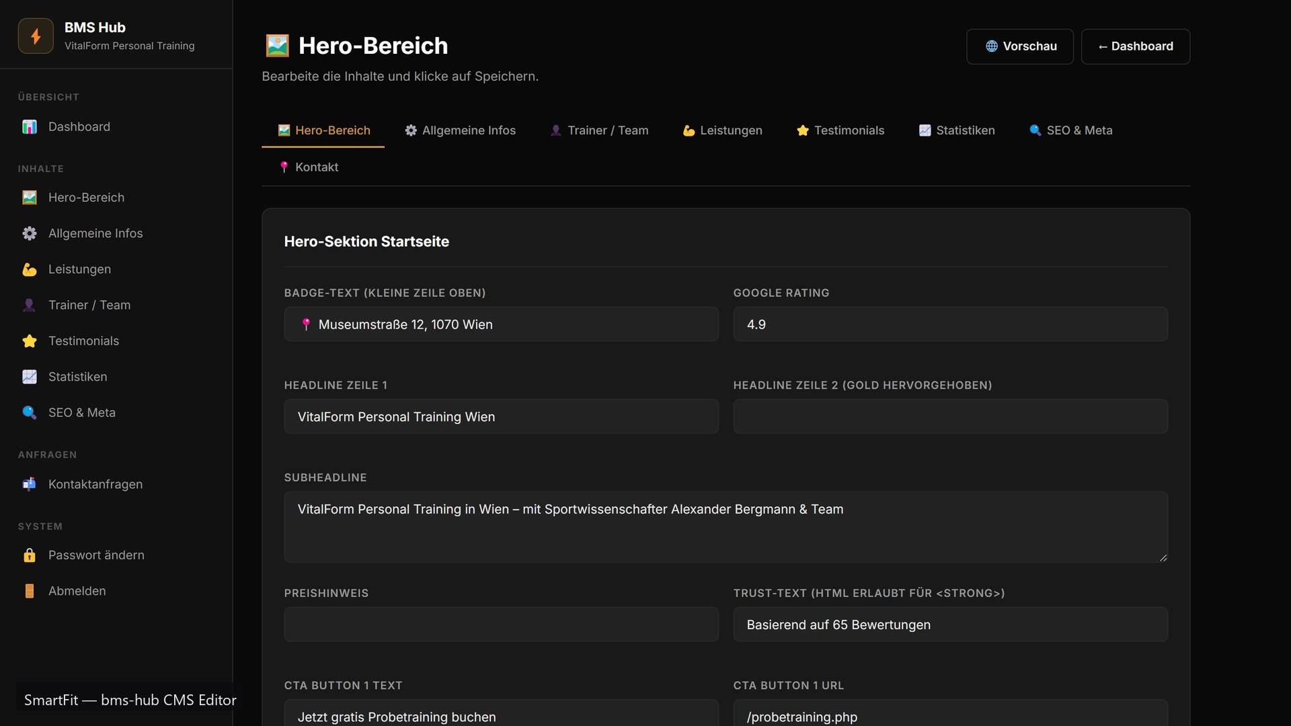Click the gear icon on Allgemeine Infos tab

coord(411,130)
